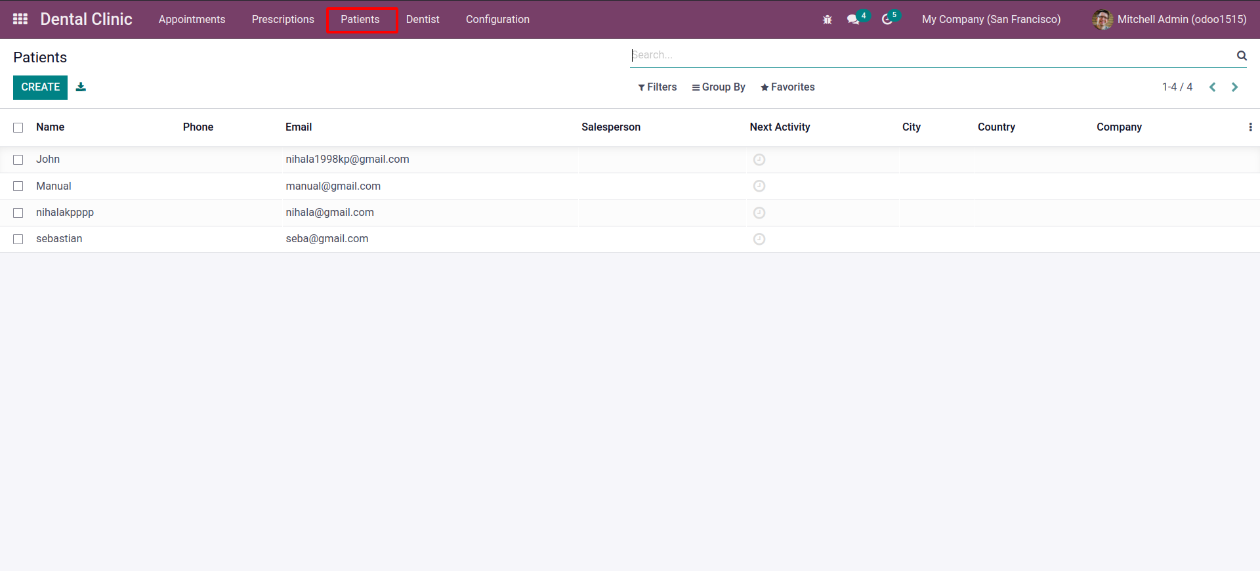Screen dimensions: 1260x571
Task: Check the box for Manual
Action: [x=18, y=186]
